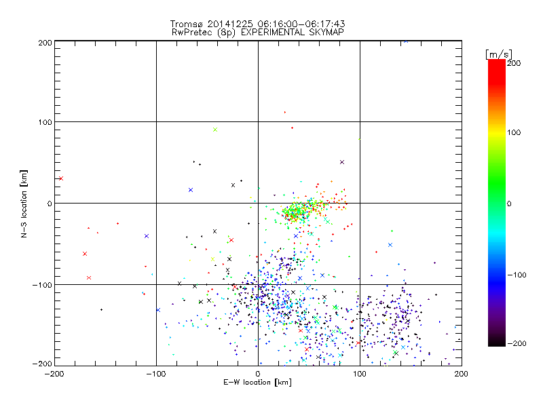
Task: Click the colorbar tick label '100'
Action: click(x=514, y=132)
